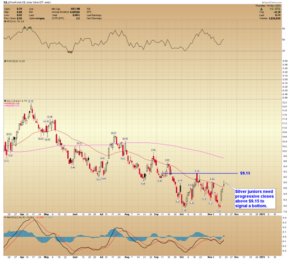Click the Jul label on price date axis

[102, 214]
